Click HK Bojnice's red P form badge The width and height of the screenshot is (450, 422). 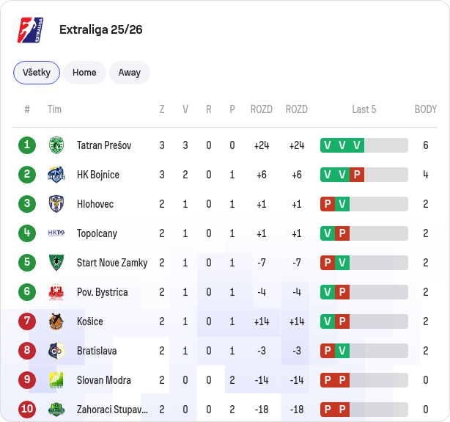(357, 175)
